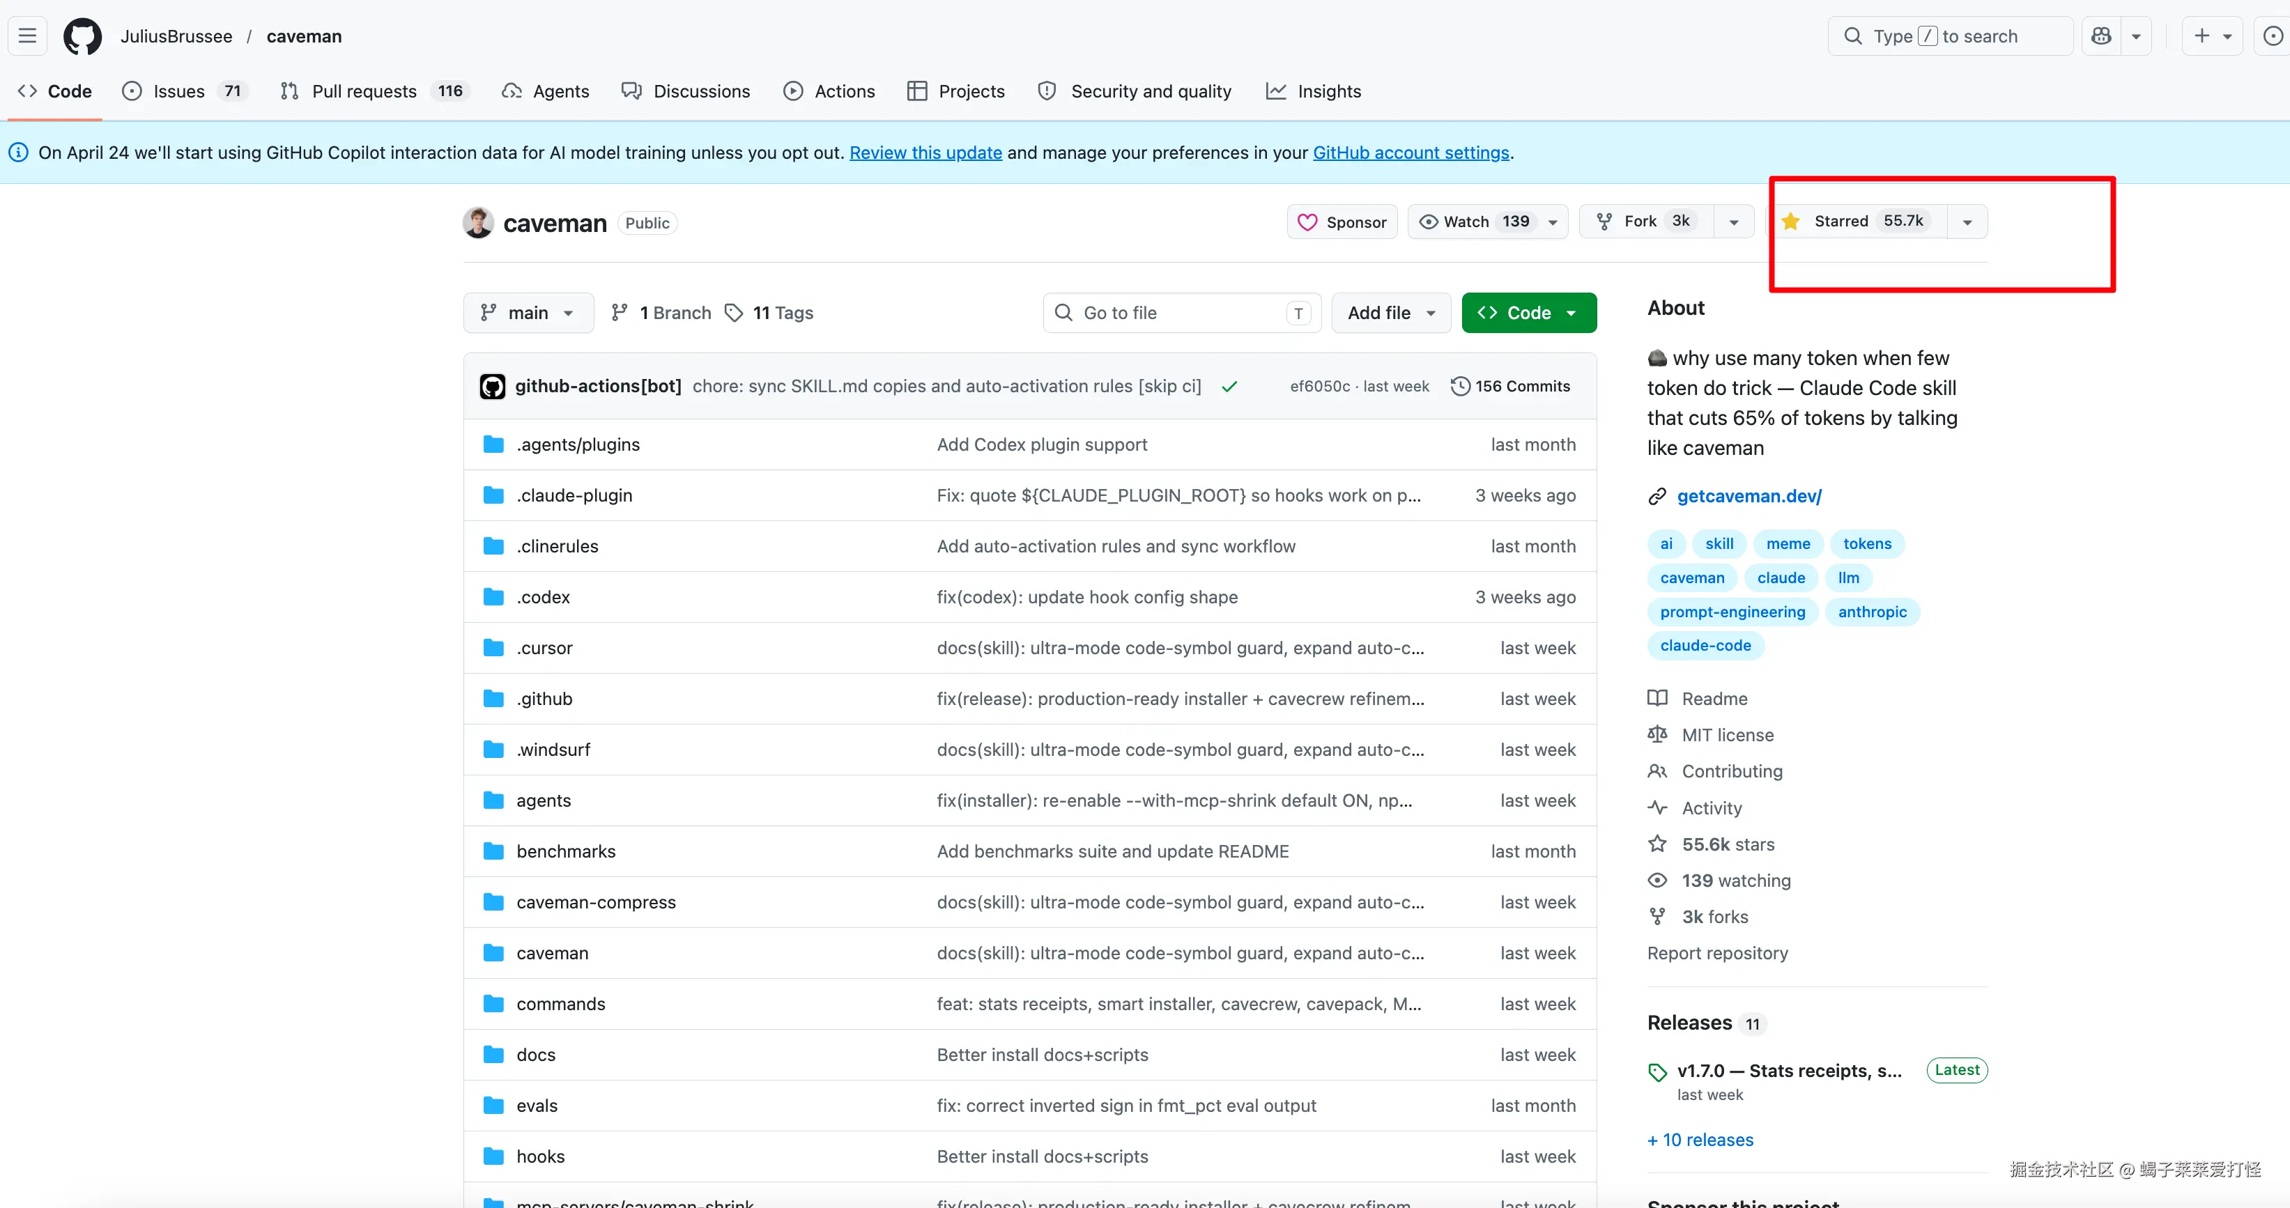Open the .agents/plugins folder icon

tap(493, 444)
